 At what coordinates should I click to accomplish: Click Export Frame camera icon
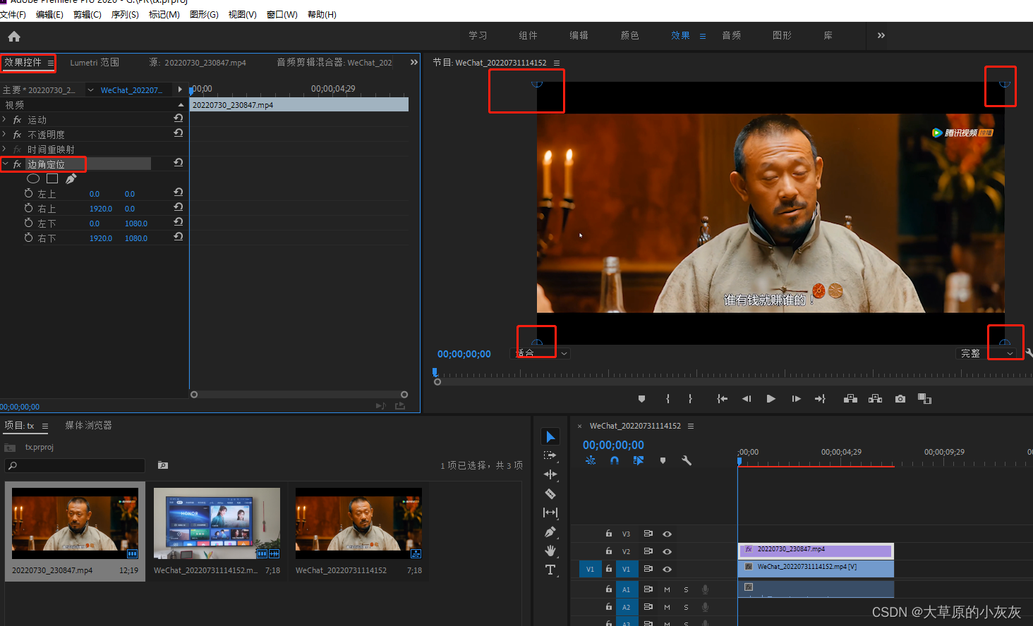900,399
